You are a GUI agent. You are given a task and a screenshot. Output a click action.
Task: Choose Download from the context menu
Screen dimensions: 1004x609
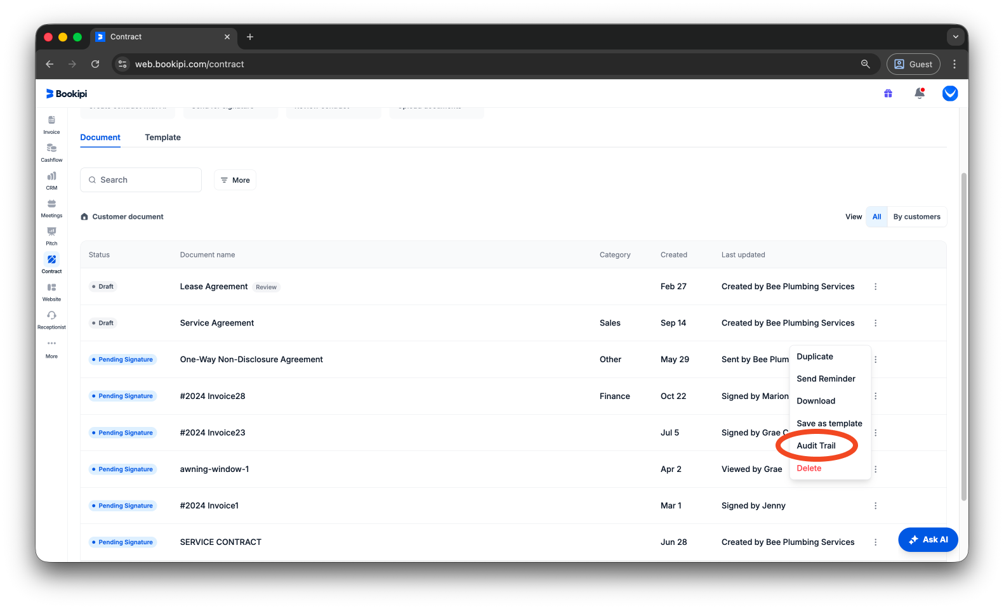pos(816,401)
